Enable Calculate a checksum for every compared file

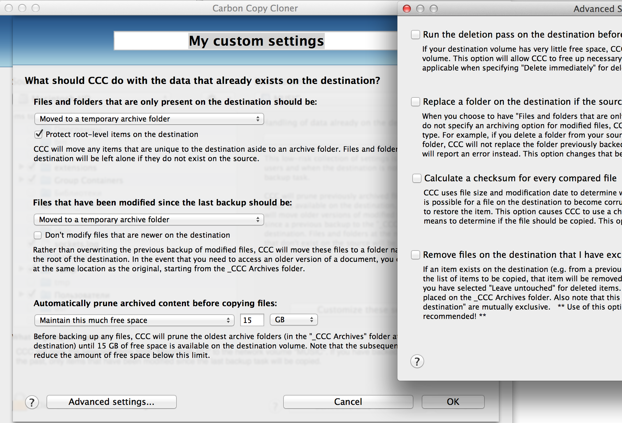click(x=417, y=178)
